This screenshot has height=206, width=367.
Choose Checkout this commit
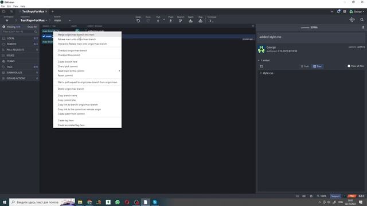point(87,55)
